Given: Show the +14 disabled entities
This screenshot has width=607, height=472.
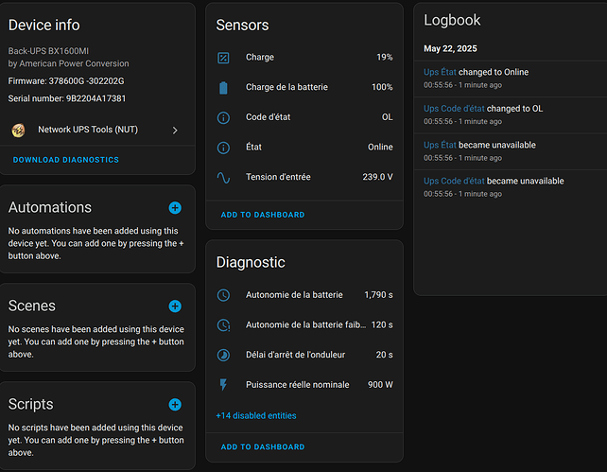Looking at the screenshot, I should pos(255,415).
